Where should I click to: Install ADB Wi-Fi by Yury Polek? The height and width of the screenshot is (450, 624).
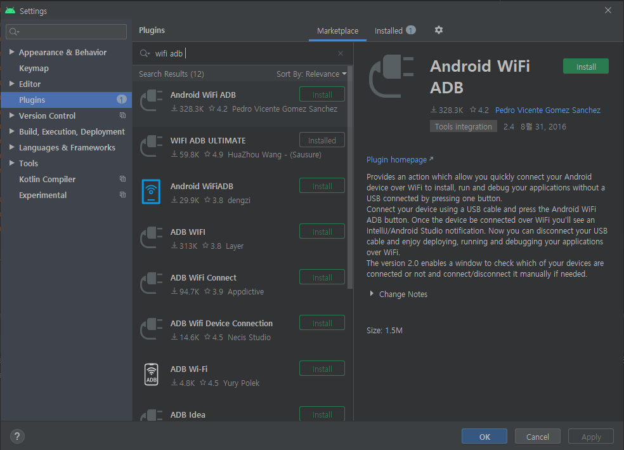(322, 369)
